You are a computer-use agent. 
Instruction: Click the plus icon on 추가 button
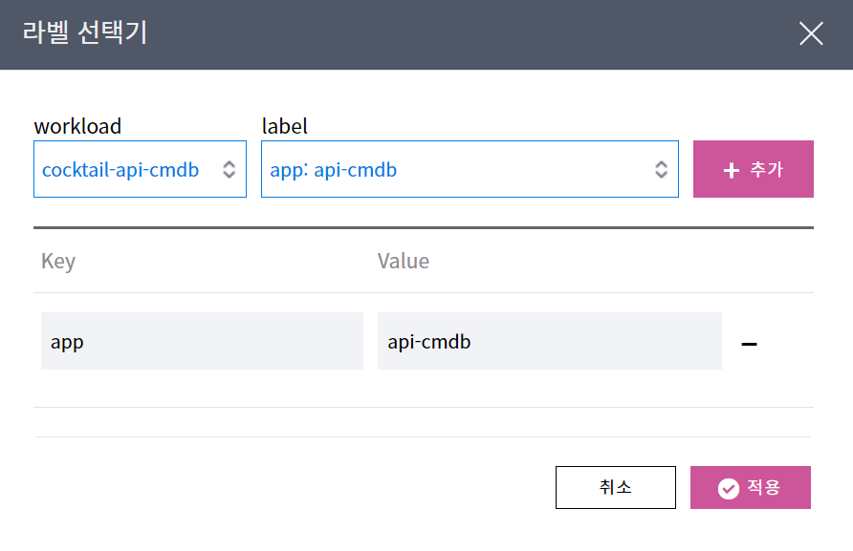pos(732,170)
